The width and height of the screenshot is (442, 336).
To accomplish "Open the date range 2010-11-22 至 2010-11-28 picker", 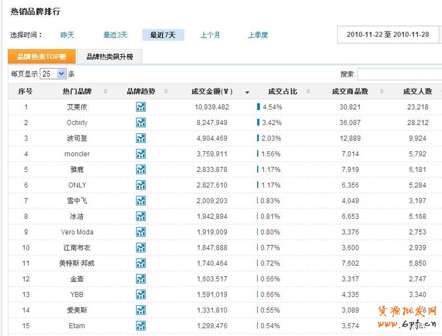I will (388, 35).
